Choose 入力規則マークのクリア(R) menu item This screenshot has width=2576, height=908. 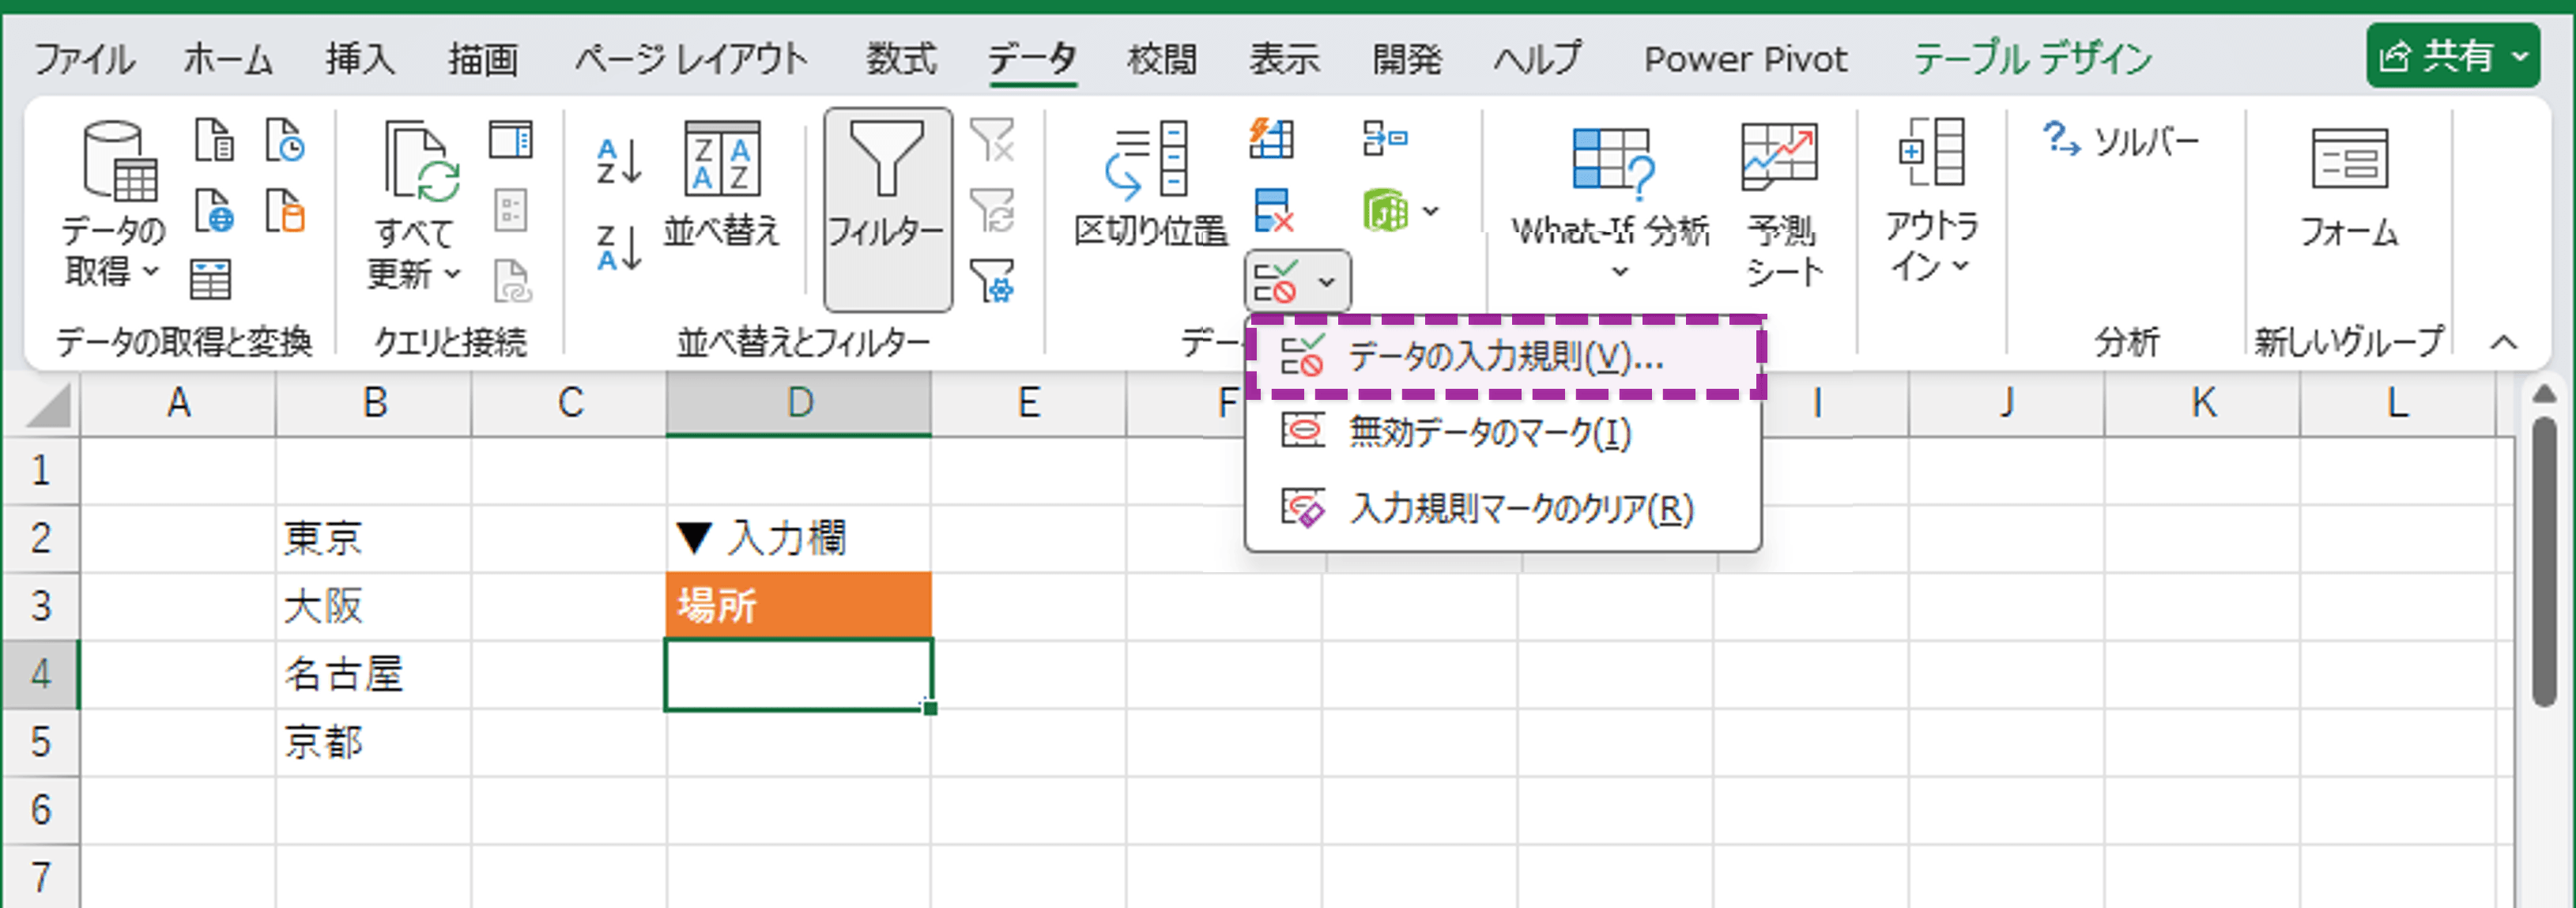point(1503,509)
